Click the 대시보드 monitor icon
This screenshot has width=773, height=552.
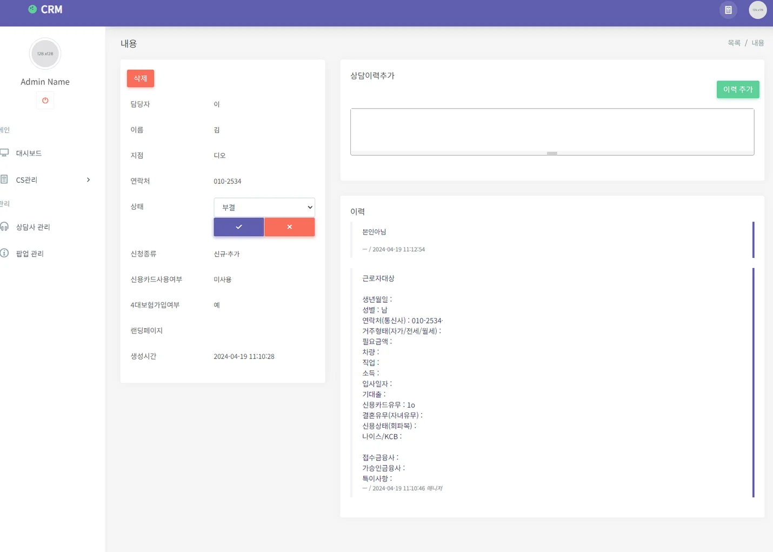click(x=4, y=153)
